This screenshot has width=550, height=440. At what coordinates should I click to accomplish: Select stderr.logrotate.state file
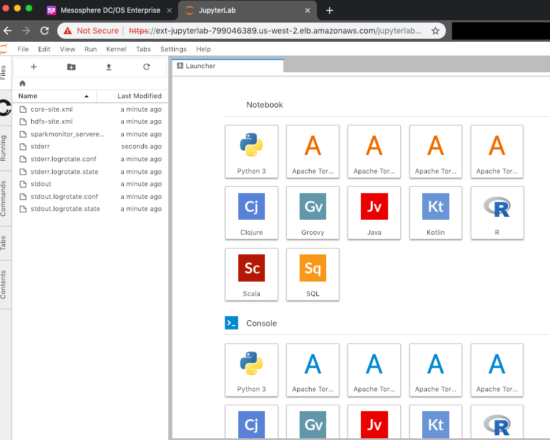coord(90,172)
